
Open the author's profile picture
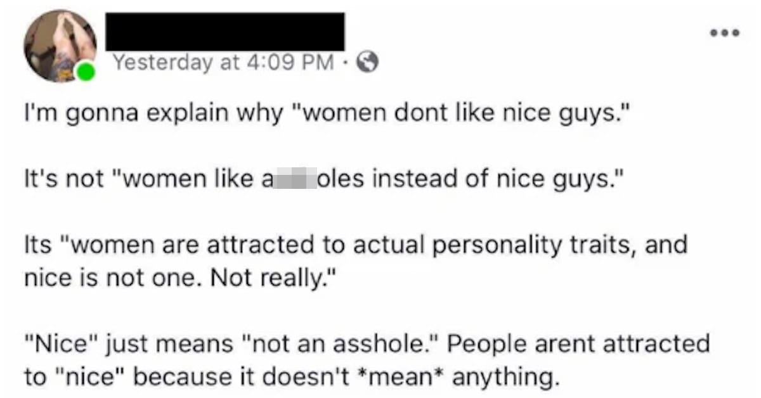pos(60,46)
